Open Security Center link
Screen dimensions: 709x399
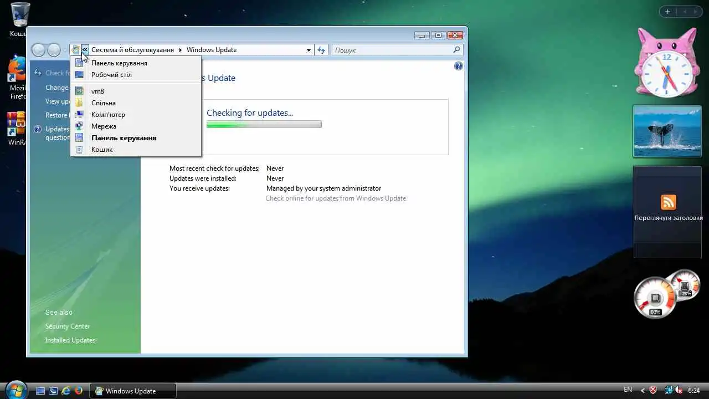pos(68,326)
